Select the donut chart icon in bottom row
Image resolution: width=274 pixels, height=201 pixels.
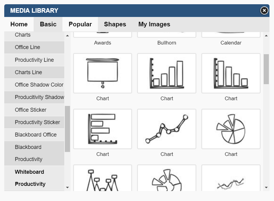167,178
